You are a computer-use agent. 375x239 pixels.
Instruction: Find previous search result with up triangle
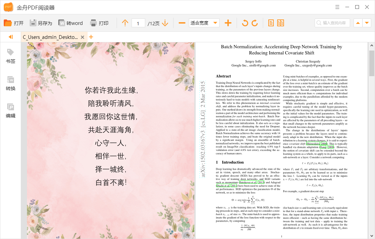(x=358, y=23)
